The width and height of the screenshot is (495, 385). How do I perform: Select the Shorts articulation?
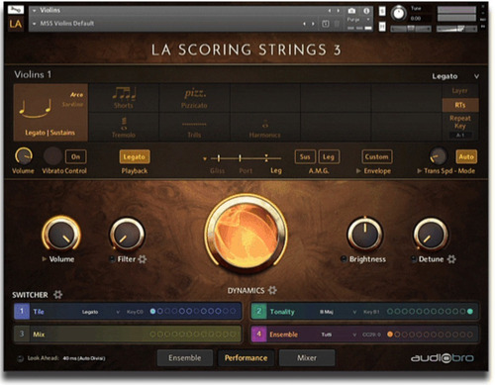point(124,98)
